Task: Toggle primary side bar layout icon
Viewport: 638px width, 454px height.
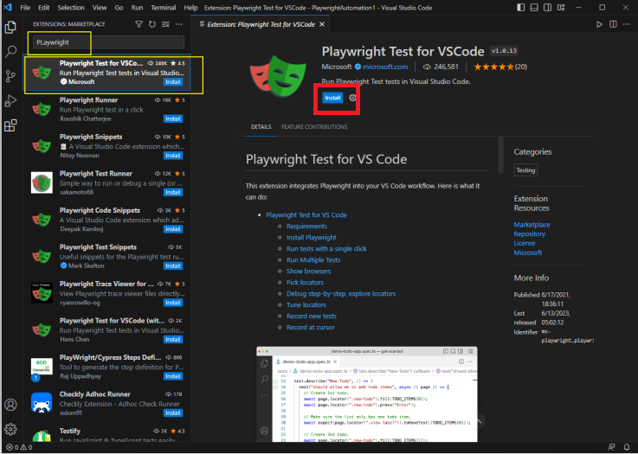Action: pos(521,8)
